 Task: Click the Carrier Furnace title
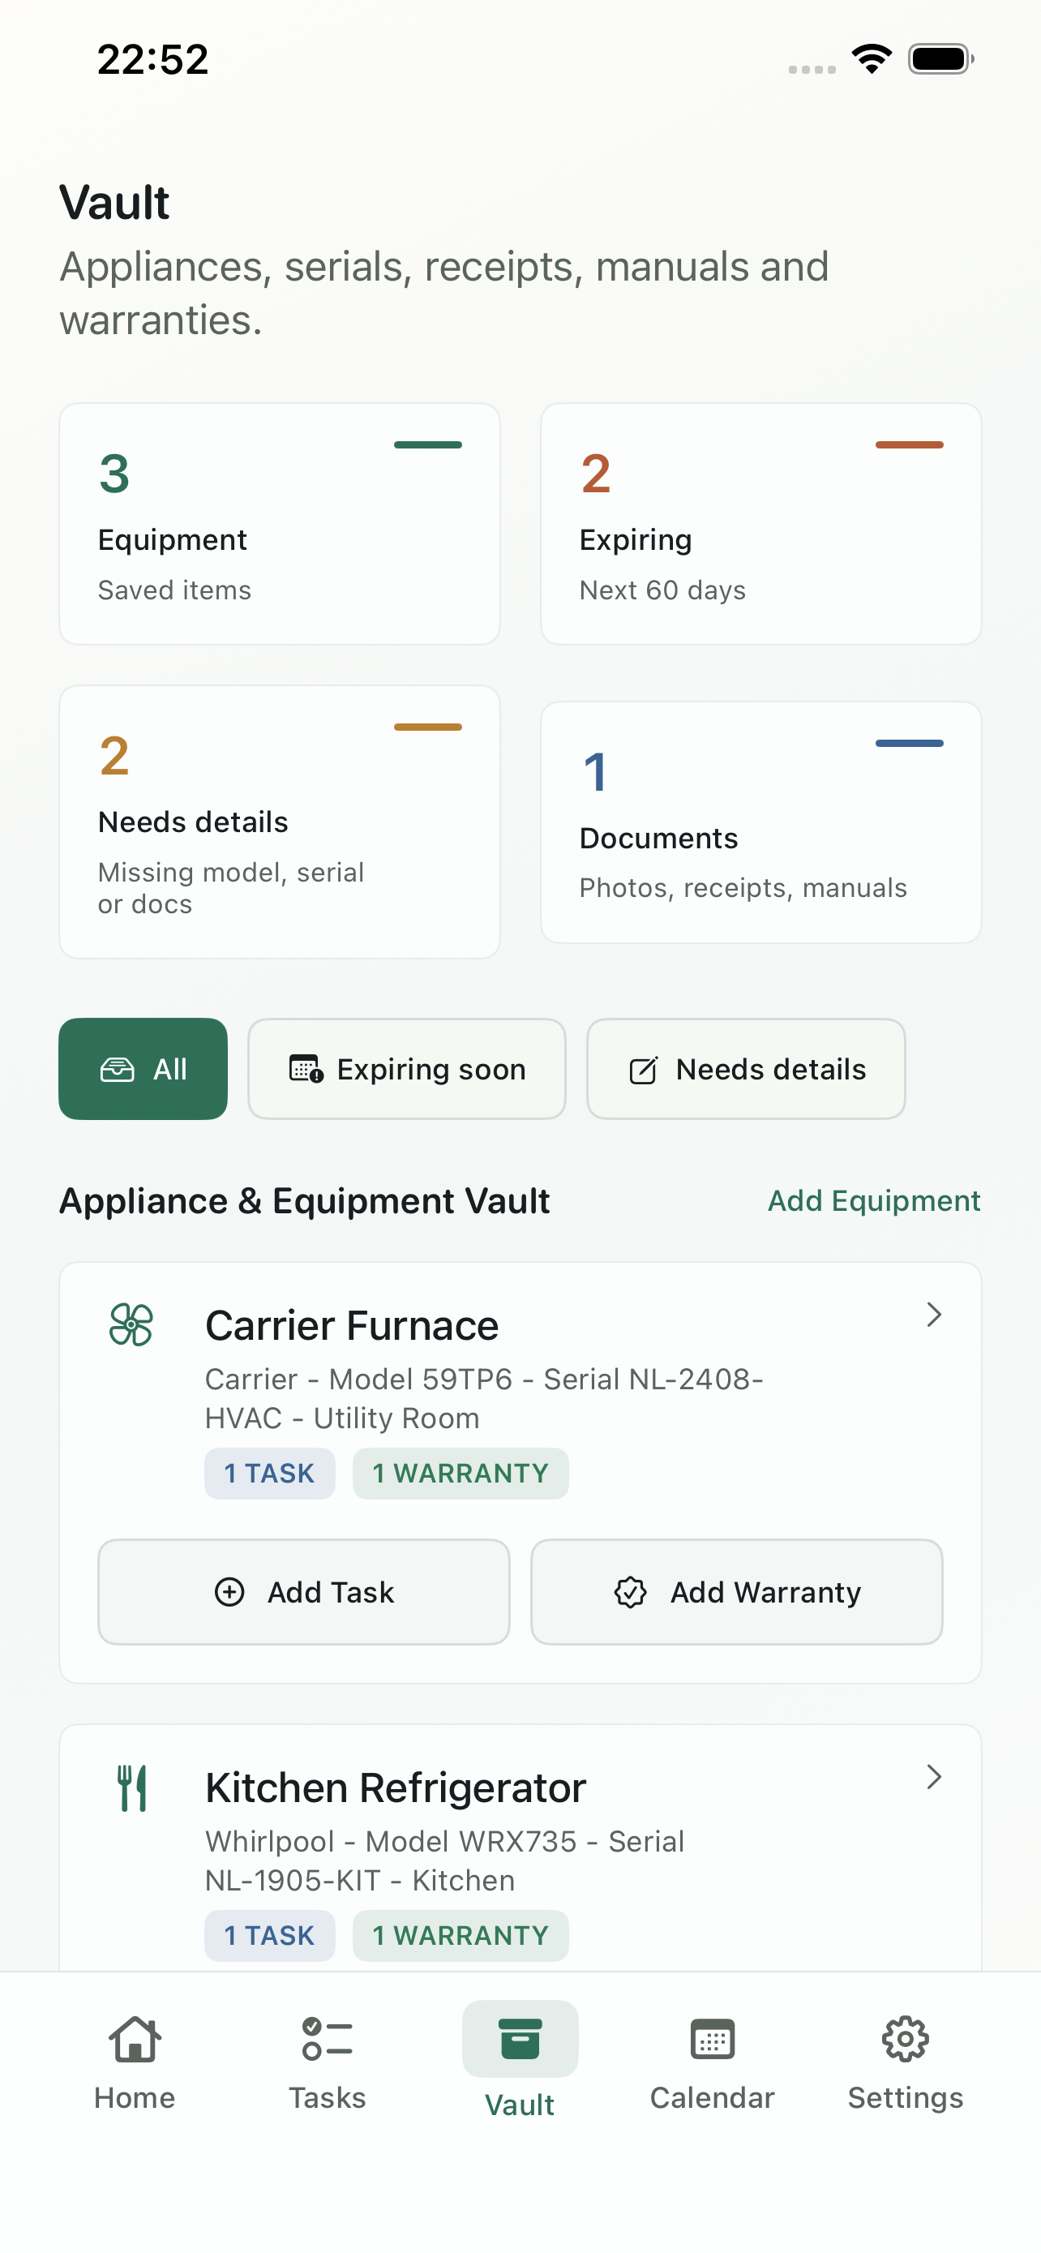(x=351, y=1326)
